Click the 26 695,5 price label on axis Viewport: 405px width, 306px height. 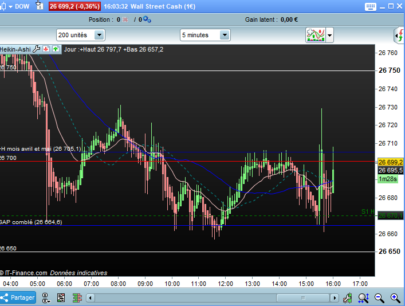[391, 170]
